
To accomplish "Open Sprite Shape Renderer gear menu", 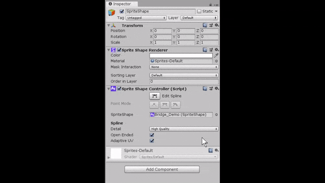I will coord(217,50).
